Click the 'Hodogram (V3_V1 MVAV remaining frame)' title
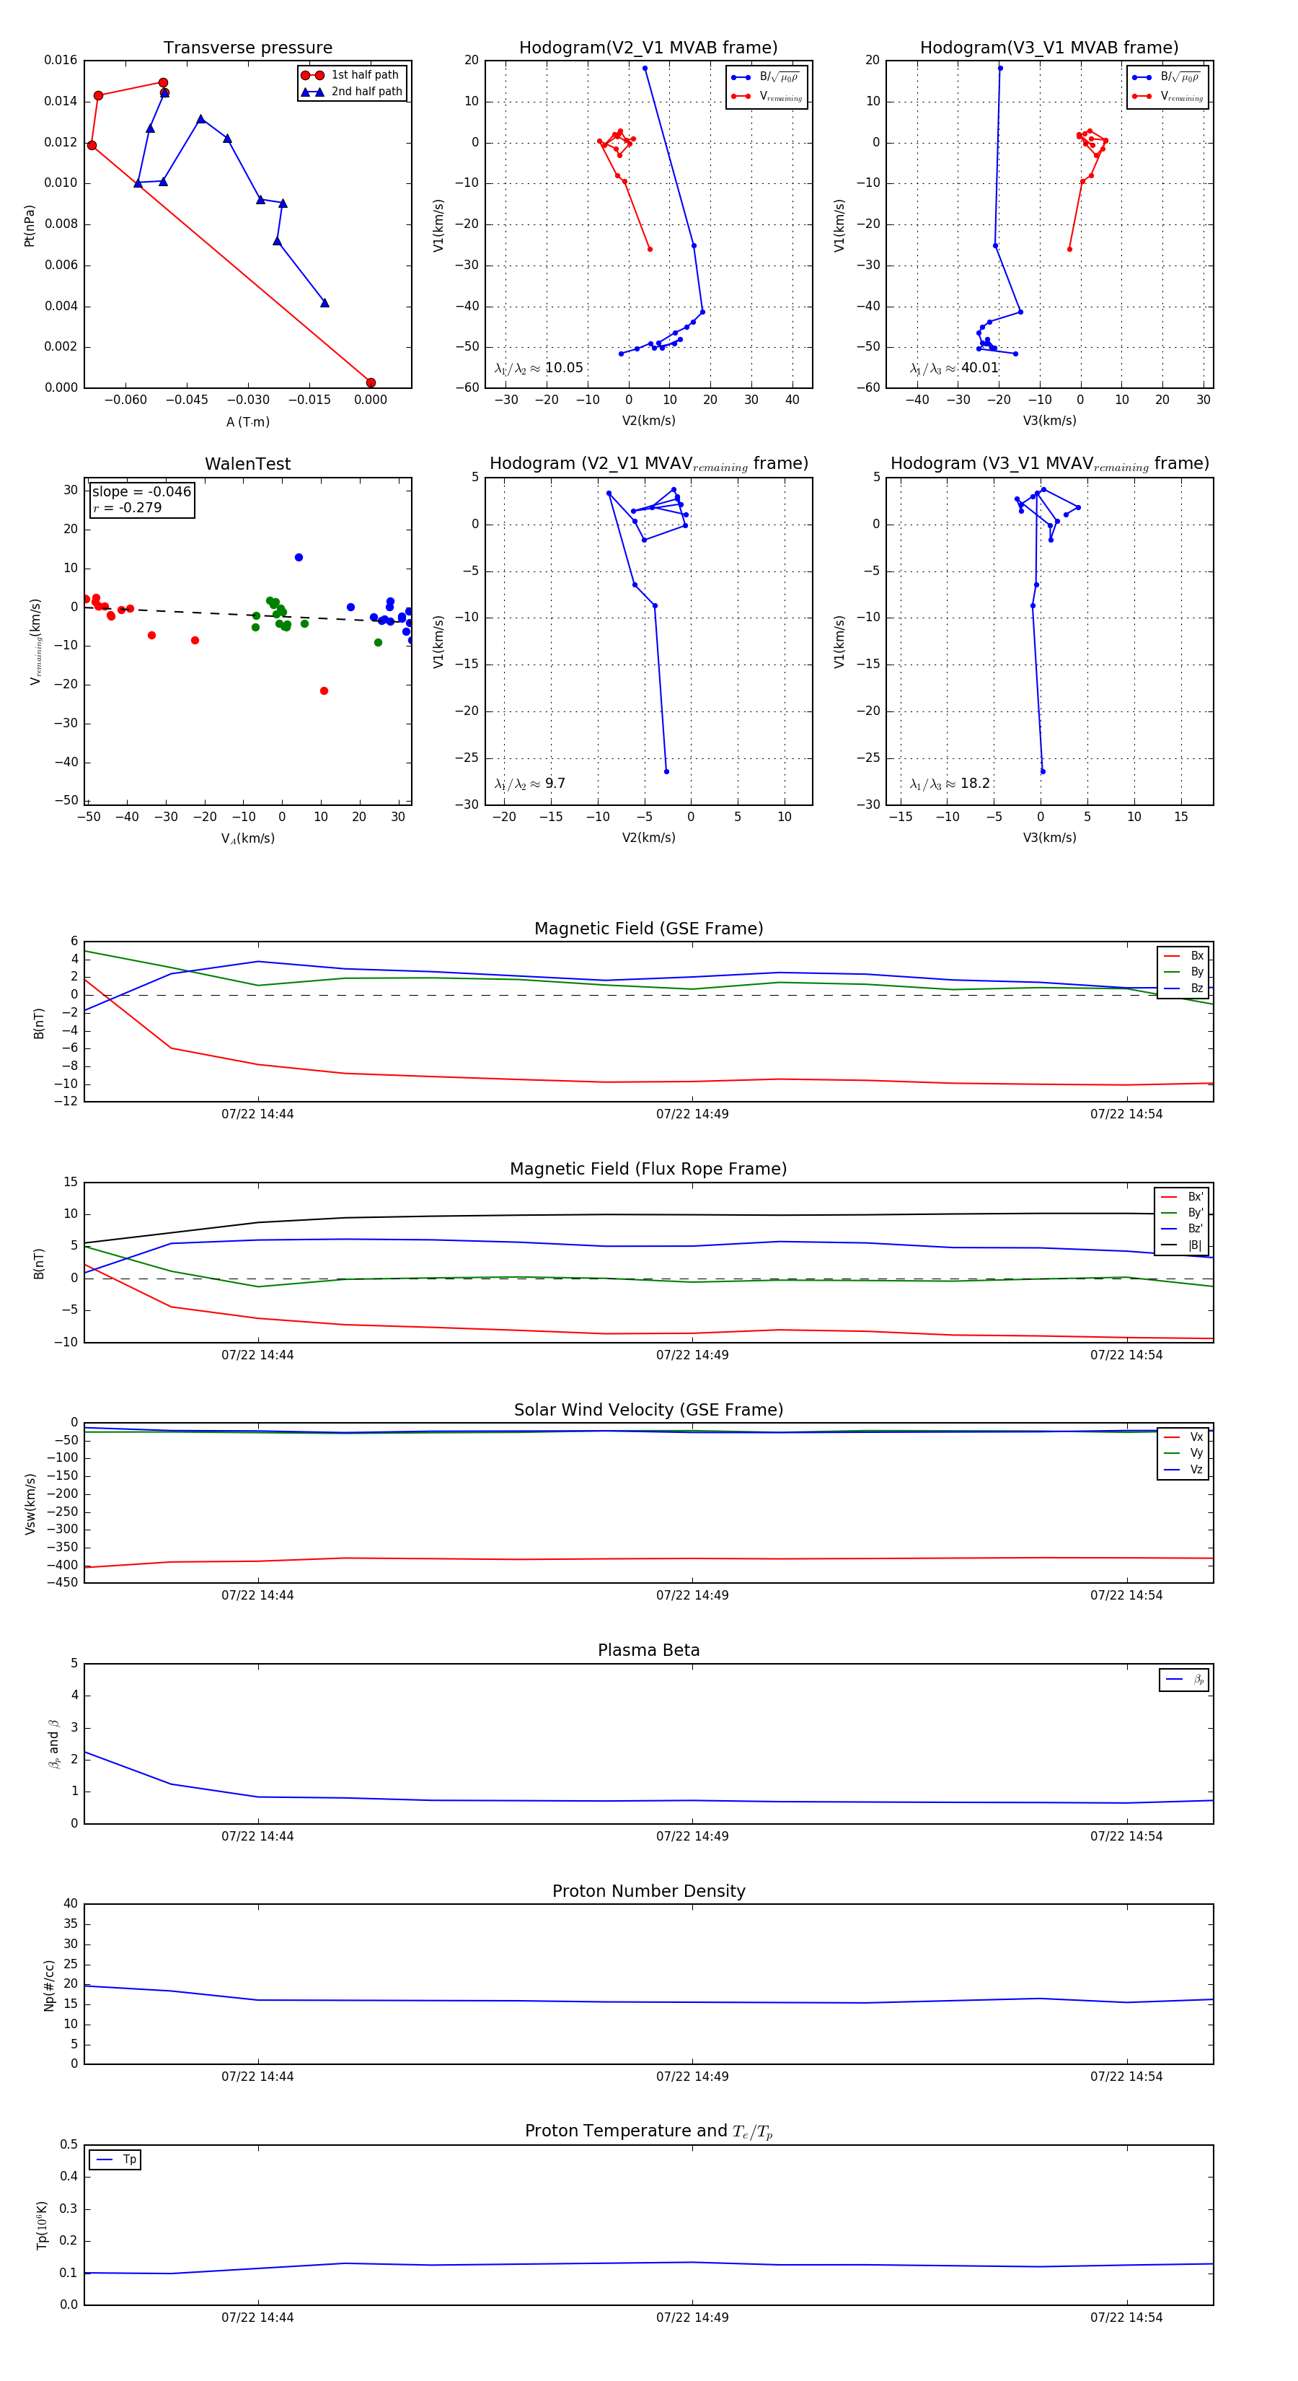1298x2381 pixels. 1049,464
